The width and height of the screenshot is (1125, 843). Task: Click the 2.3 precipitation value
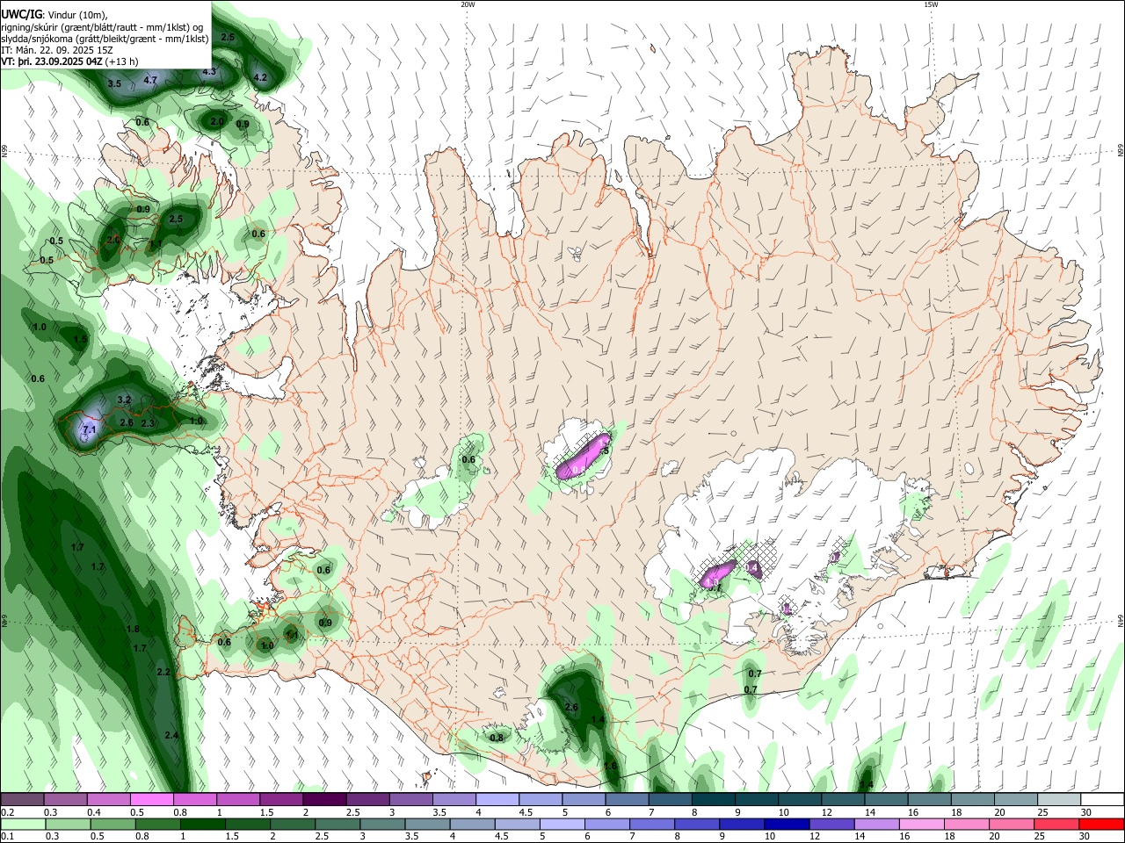pyautogui.click(x=148, y=423)
